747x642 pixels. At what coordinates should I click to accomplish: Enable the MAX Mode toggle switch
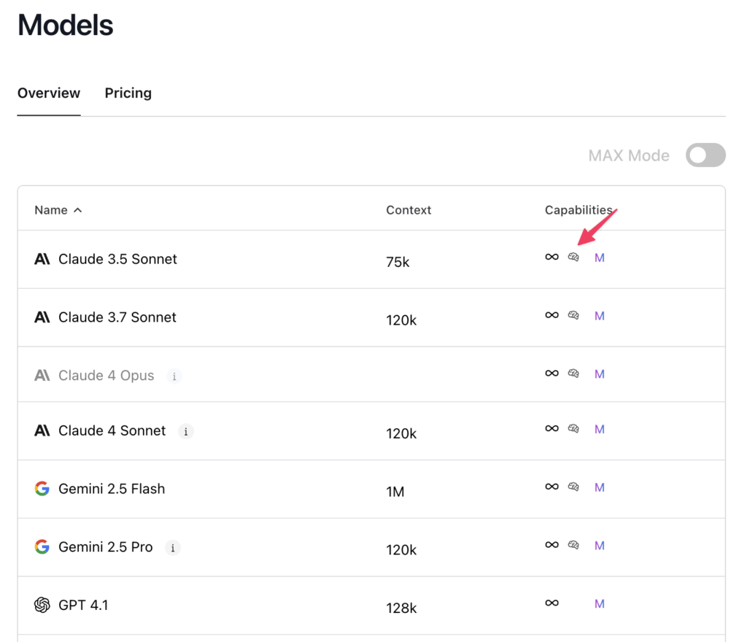[x=705, y=155]
